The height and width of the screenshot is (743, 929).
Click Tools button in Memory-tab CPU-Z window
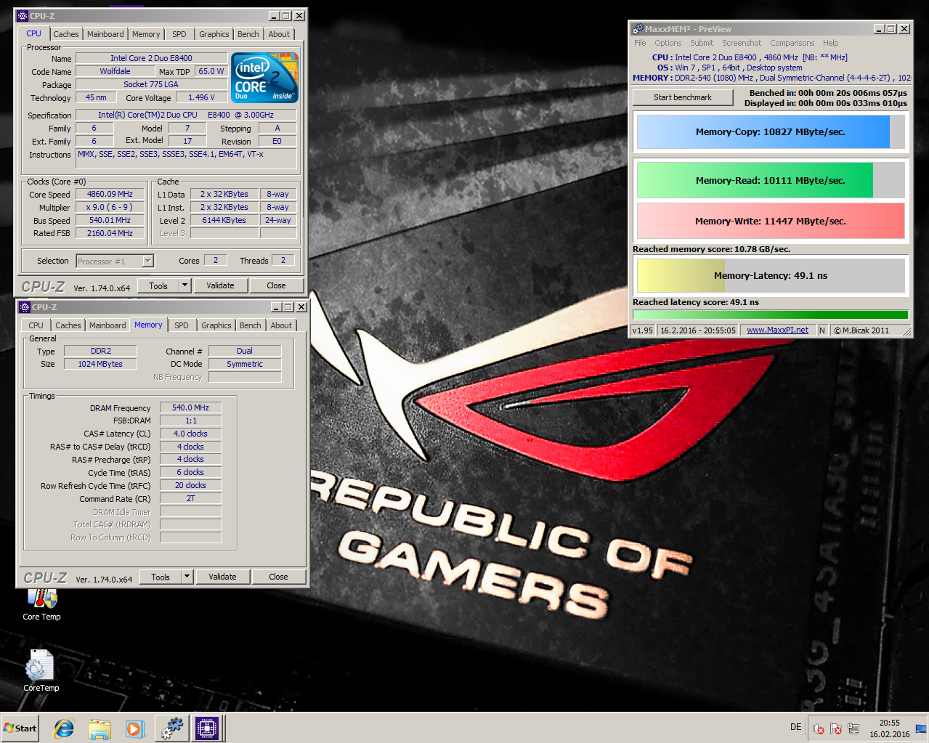point(161,577)
